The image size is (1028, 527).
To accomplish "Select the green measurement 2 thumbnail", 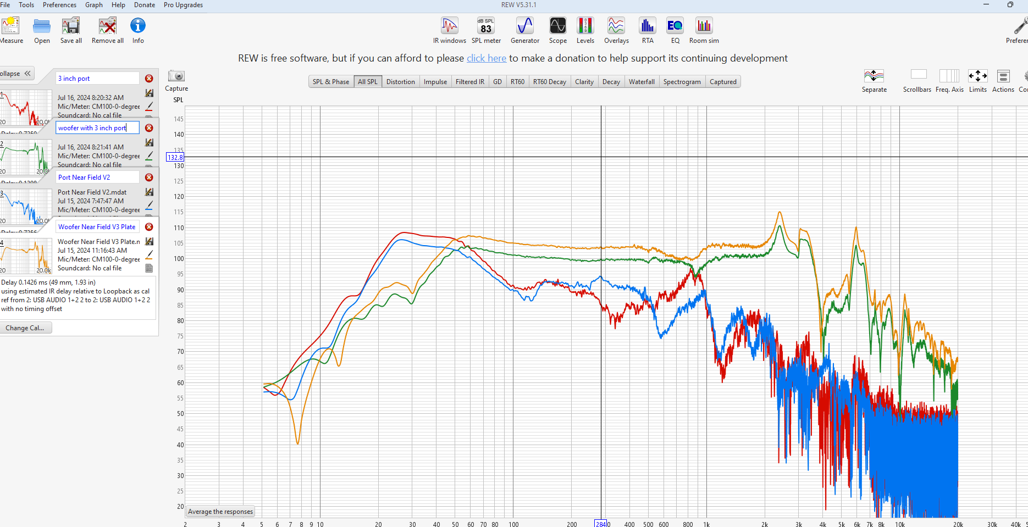I will coord(26,158).
